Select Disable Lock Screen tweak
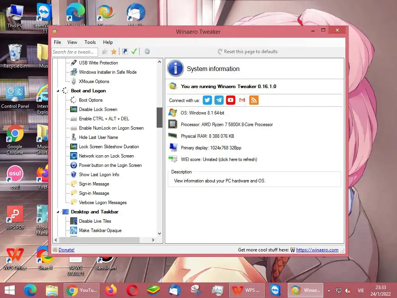397x298 pixels. (98, 109)
